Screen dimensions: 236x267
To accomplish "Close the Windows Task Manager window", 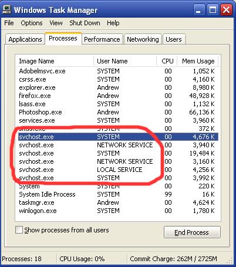I will [226, 10].
